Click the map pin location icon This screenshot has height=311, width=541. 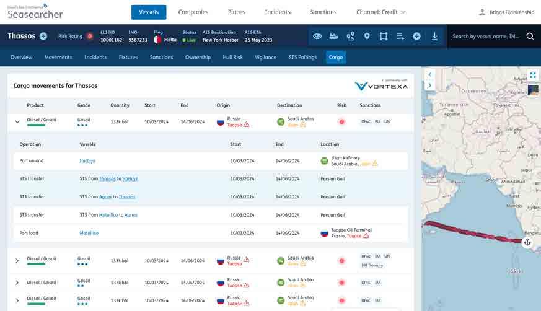367,36
